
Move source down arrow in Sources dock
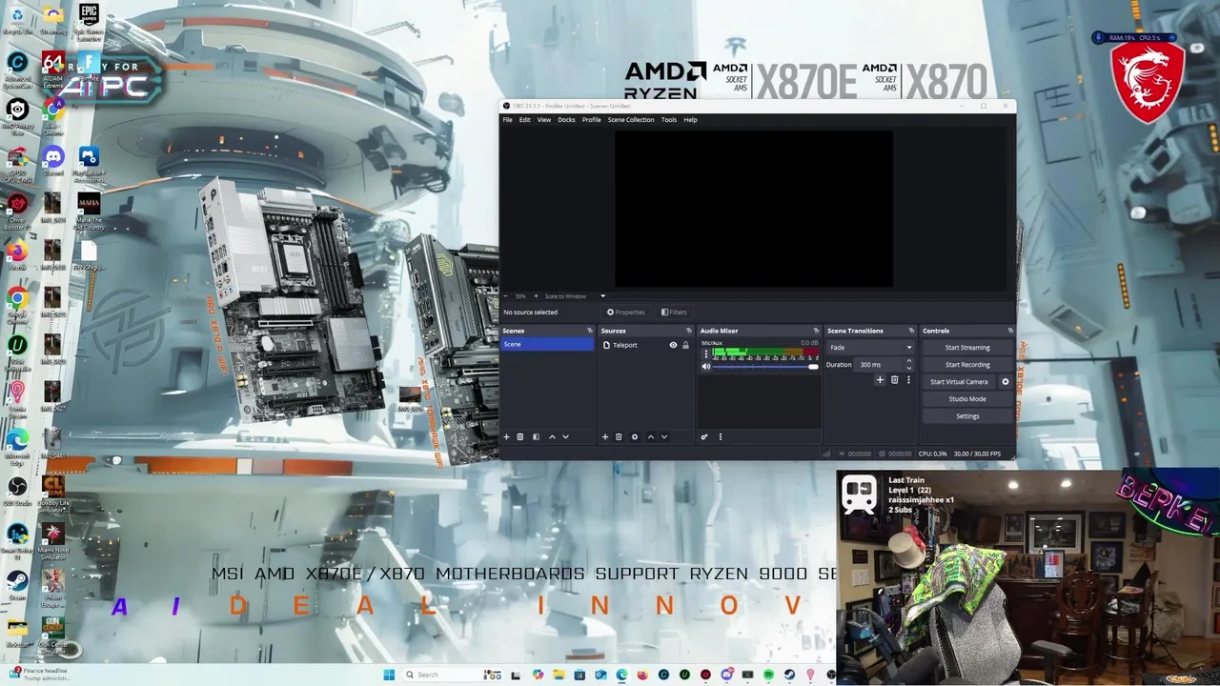pyautogui.click(x=664, y=436)
